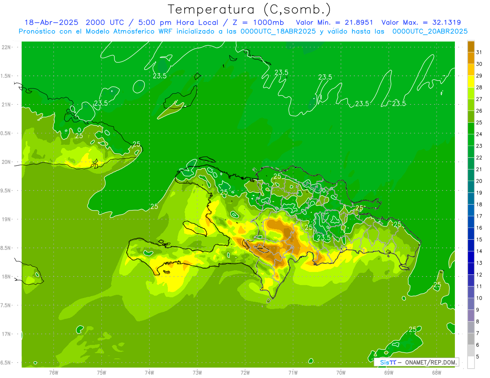
Task: Click the "21N" latitude axis label
Action: (x=7, y=104)
